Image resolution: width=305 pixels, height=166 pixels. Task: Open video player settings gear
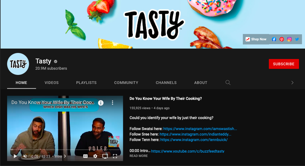coord(95,156)
